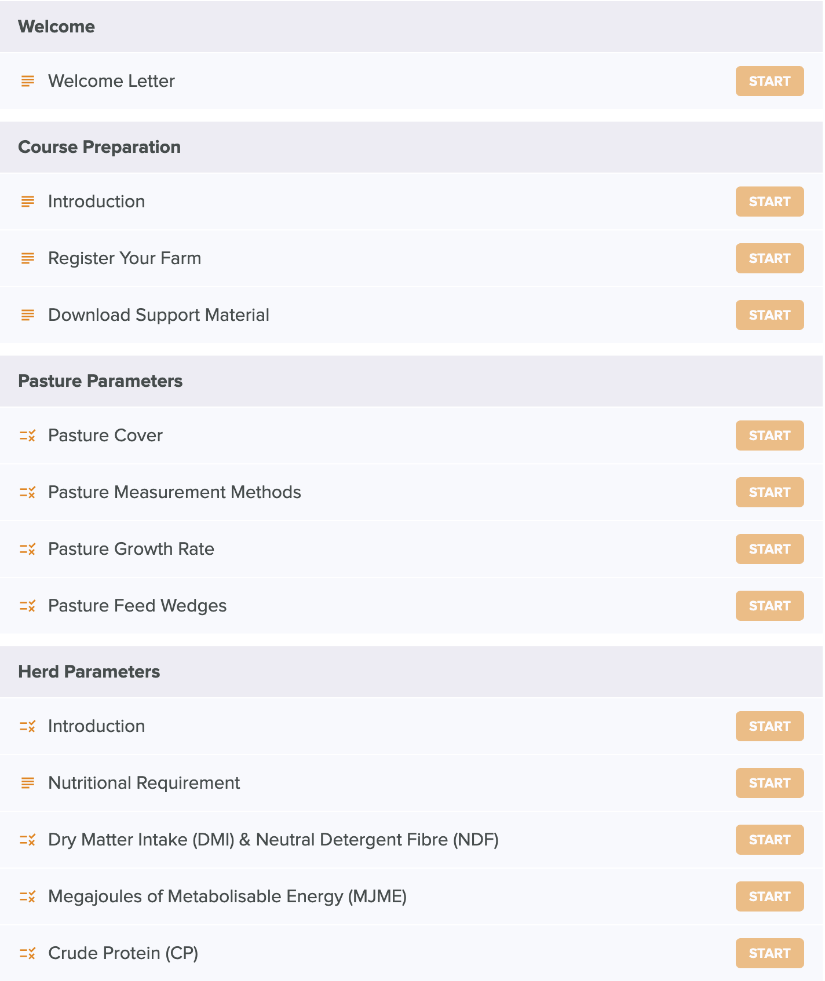825x981 pixels.
Task: Start the Crude Protein (CP) lesson
Action: (769, 953)
